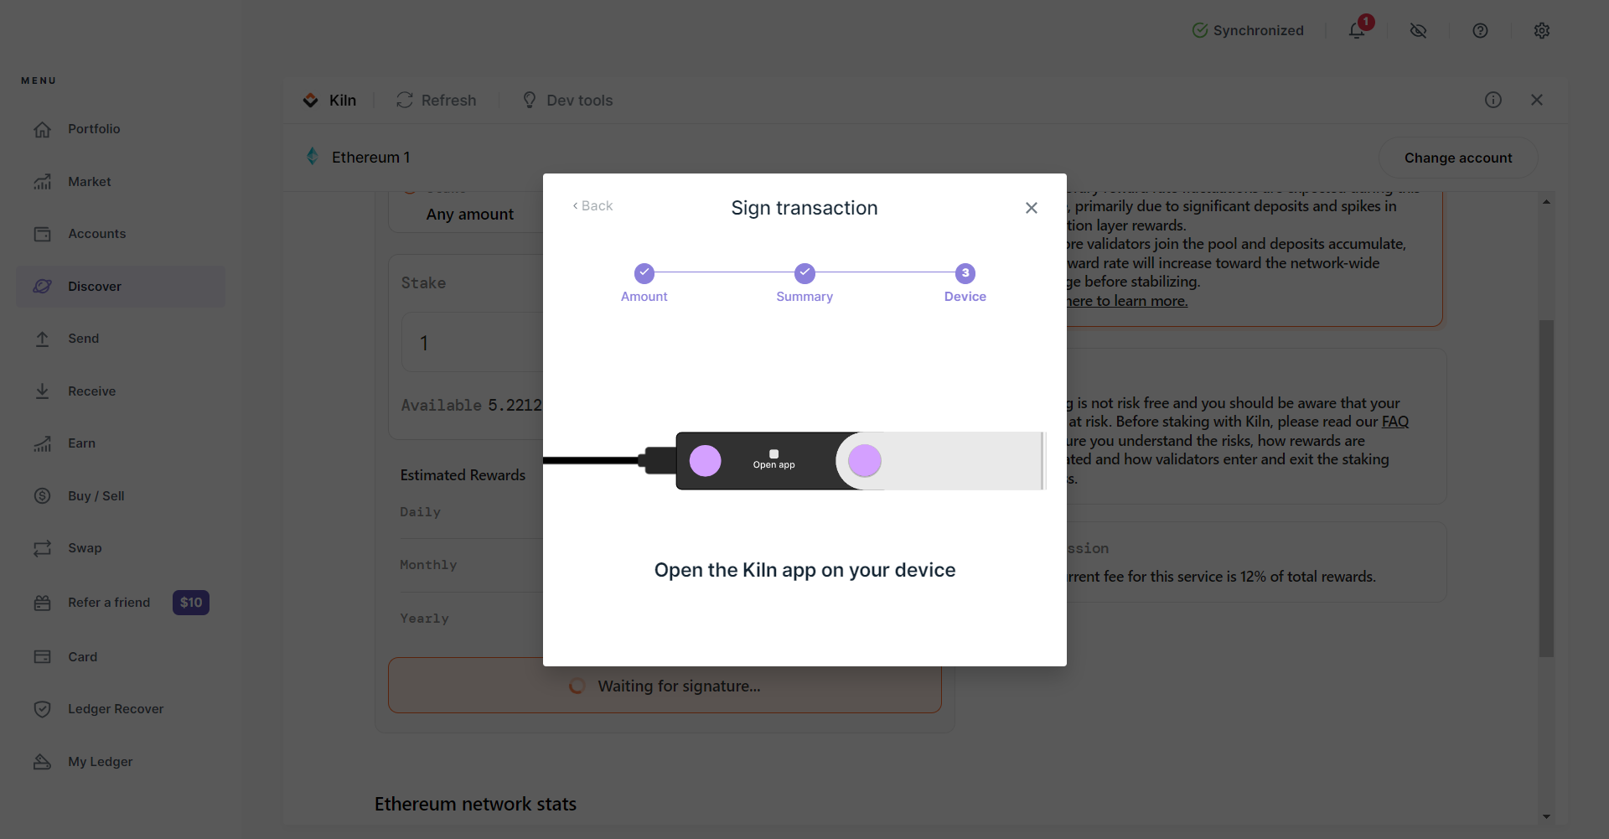Go to the Summary step
The image size is (1609, 839).
point(804,283)
